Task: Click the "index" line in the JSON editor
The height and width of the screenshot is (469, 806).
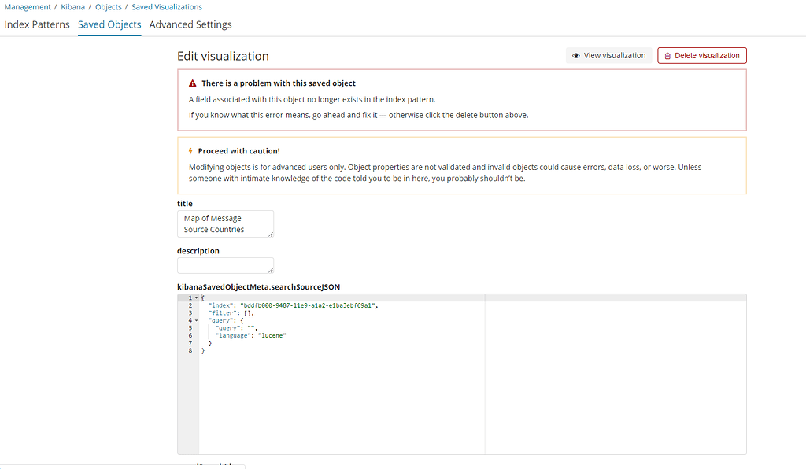Action: pos(293,305)
